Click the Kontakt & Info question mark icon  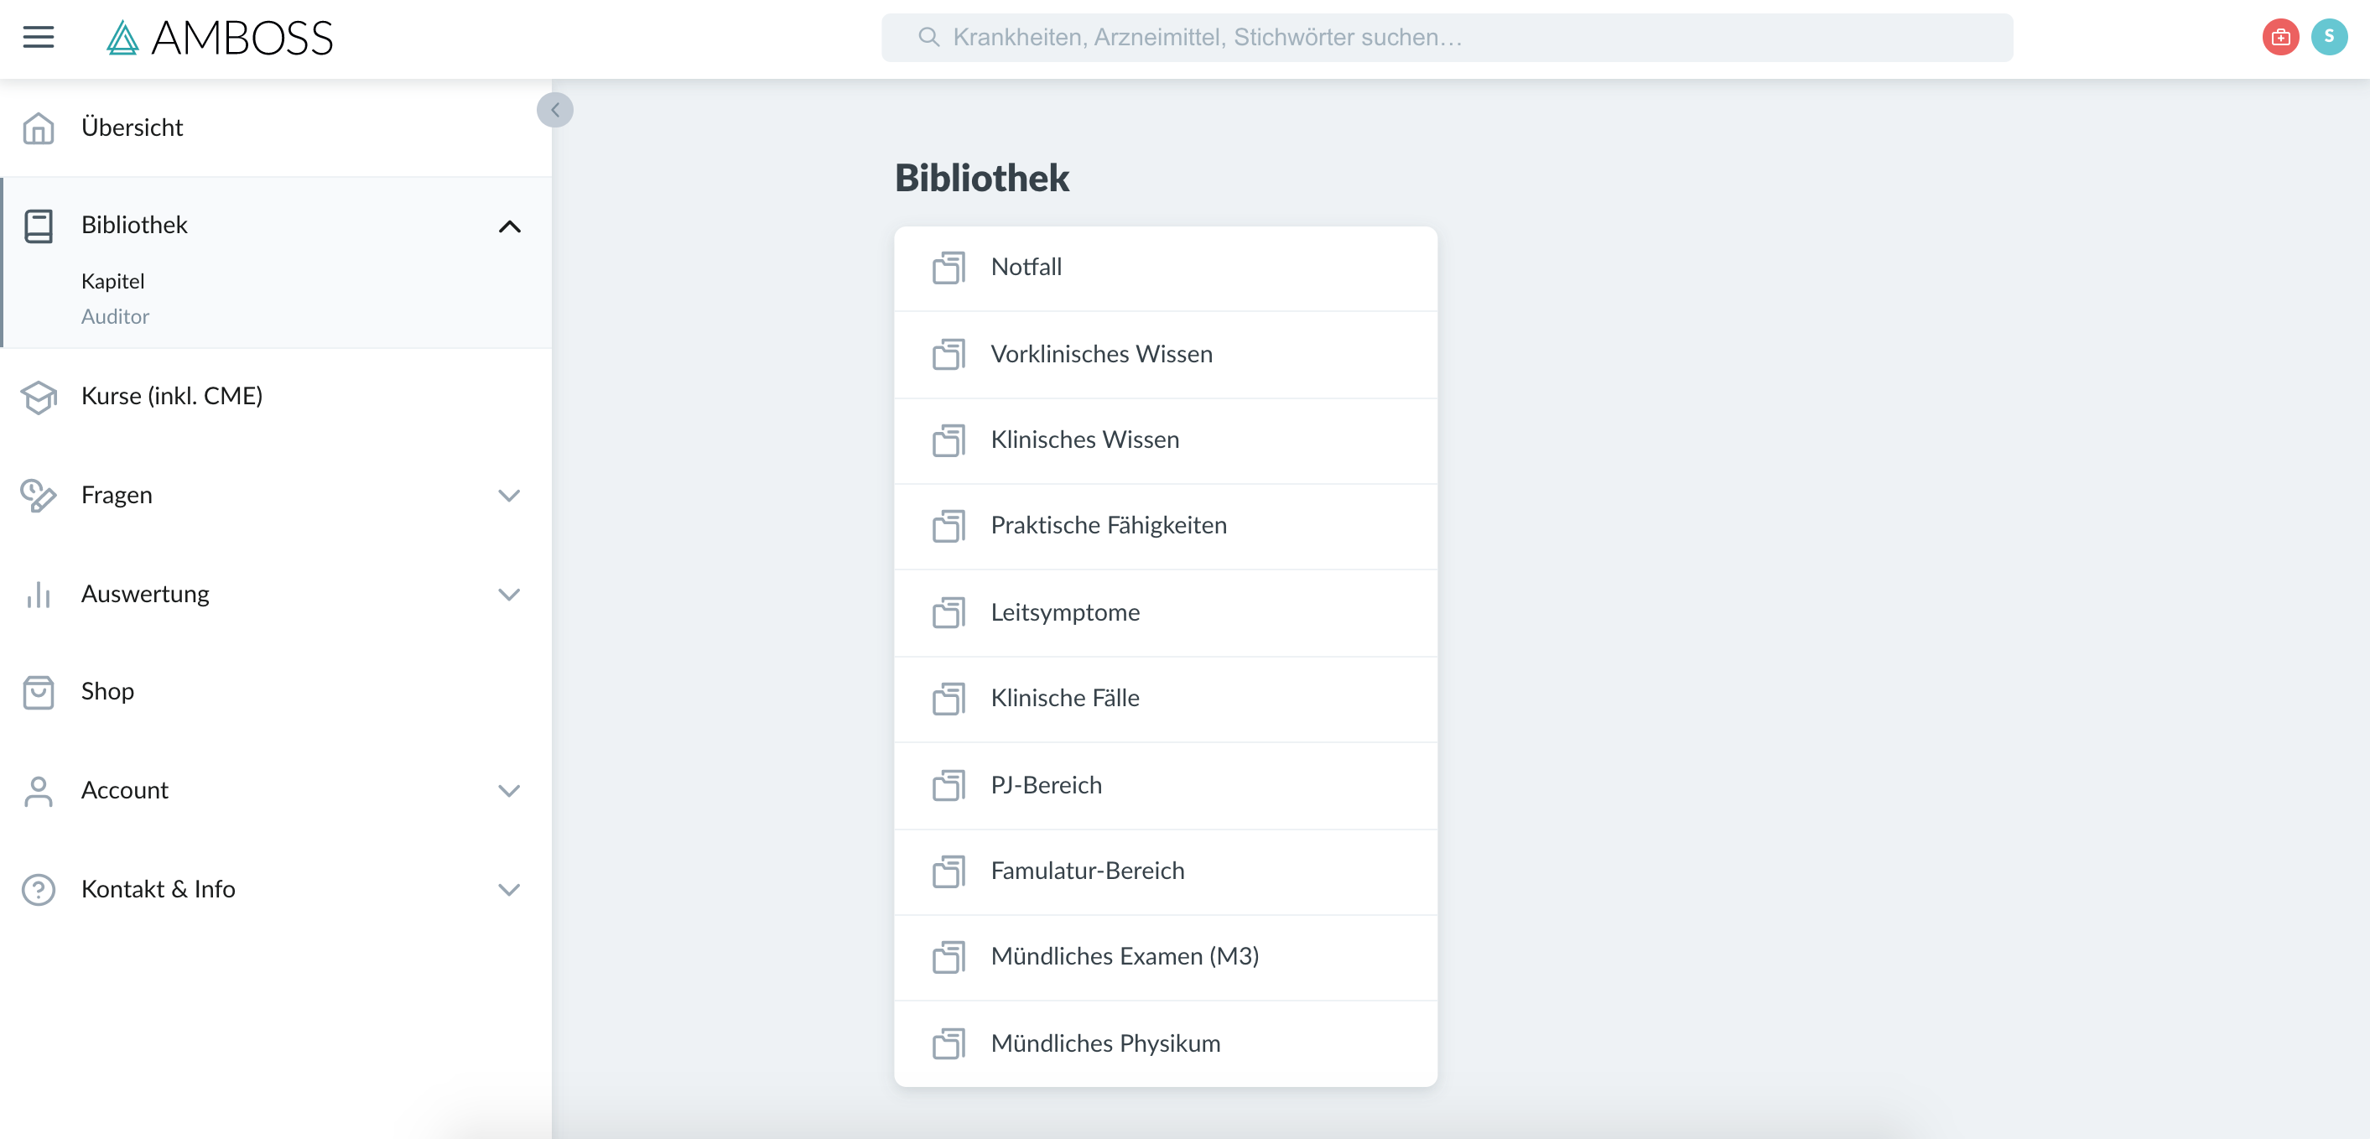38,890
